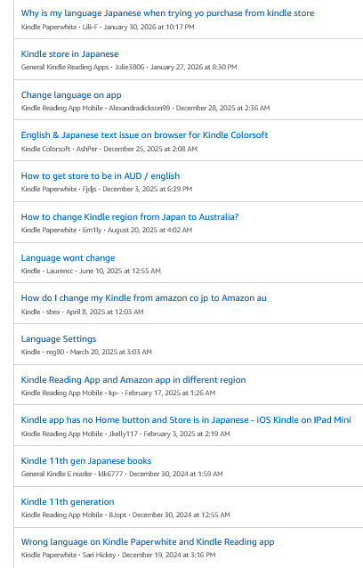Click metadata 'Kindle Reading App Mobile · kp-'

(x=118, y=393)
